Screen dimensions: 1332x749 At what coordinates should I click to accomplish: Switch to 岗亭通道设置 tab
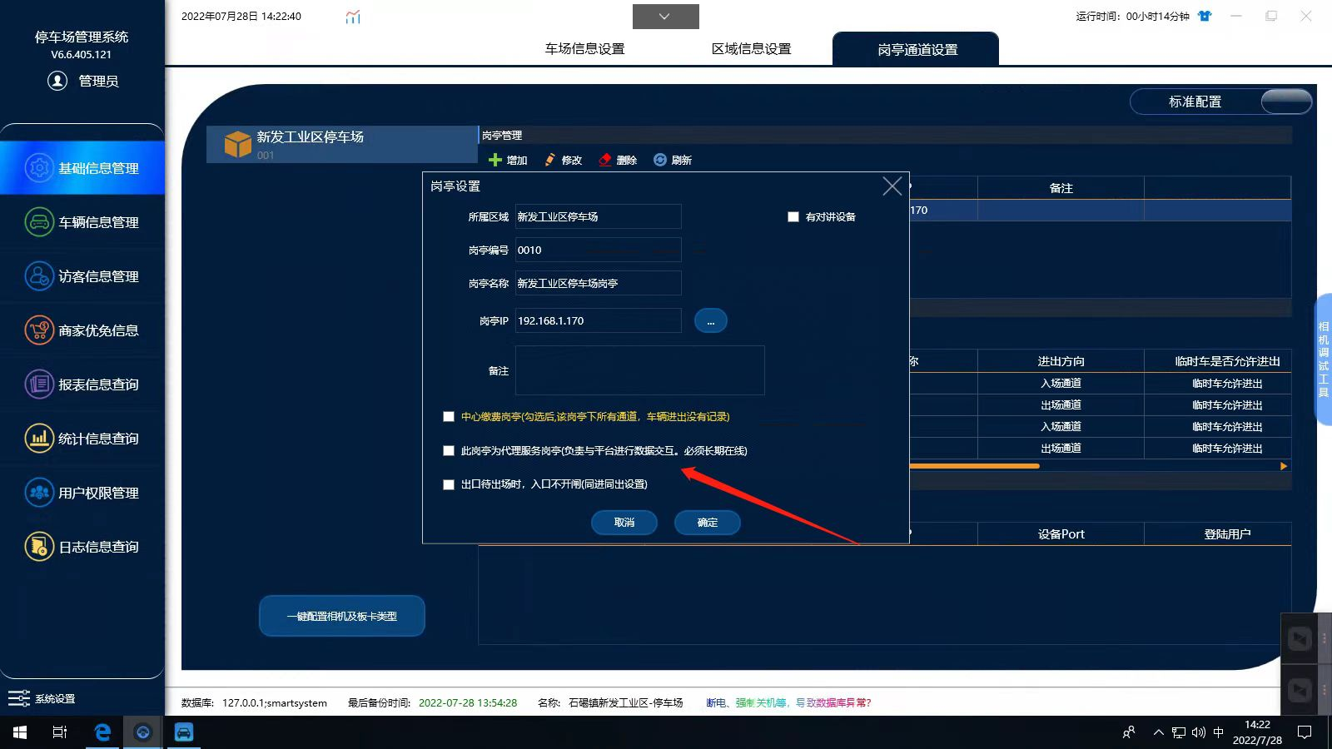point(917,49)
